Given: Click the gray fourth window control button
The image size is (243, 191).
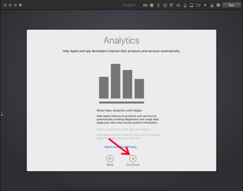Looking at the screenshot, I should [20, 5].
